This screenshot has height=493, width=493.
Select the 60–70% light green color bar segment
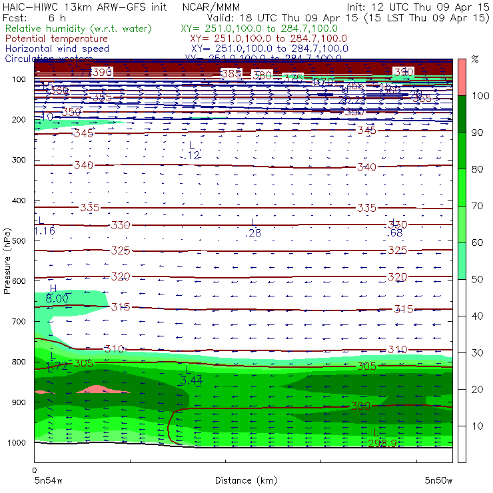click(462, 224)
